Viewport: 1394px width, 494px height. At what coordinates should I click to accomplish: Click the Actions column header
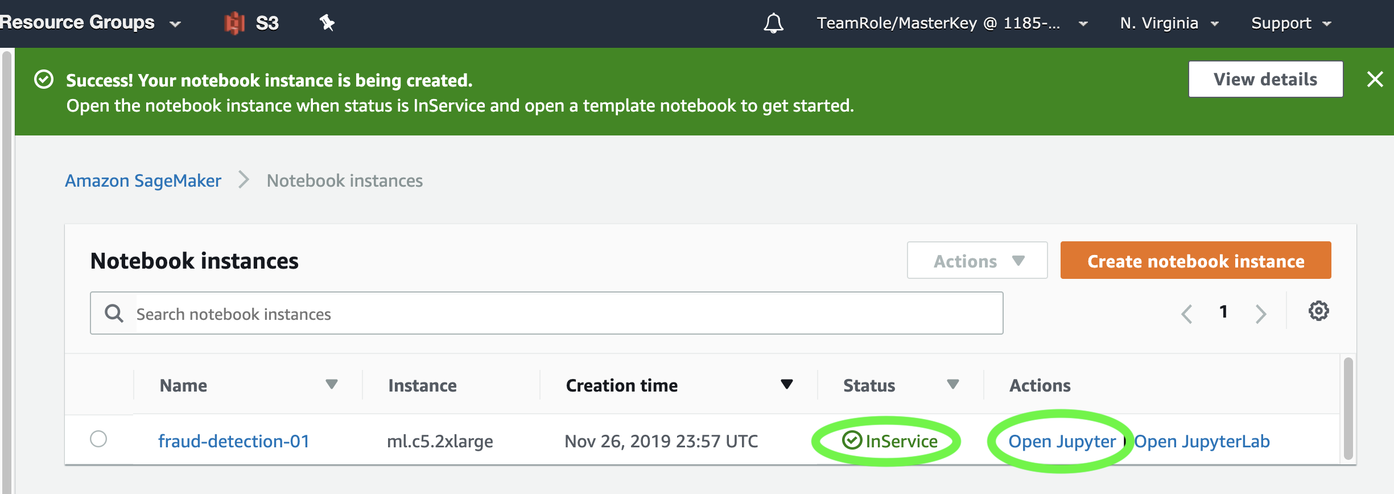1040,385
